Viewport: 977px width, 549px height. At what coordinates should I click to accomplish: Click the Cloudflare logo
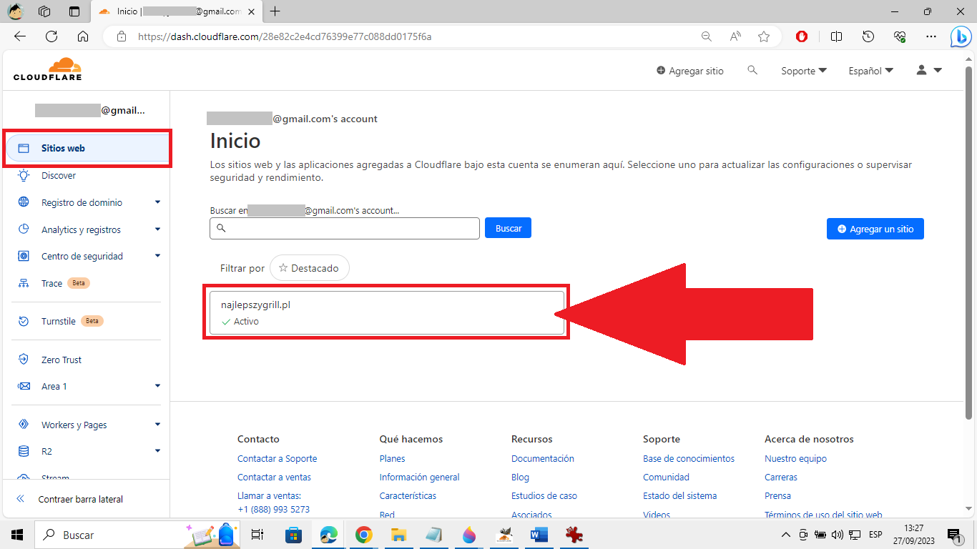pos(48,69)
